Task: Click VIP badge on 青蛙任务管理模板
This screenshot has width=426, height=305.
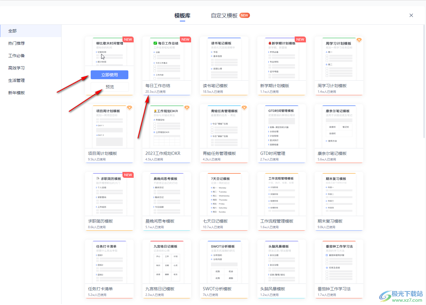Action: coord(244,107)
